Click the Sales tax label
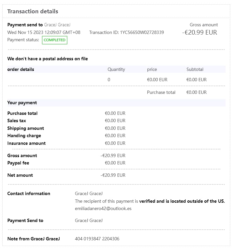The image size is (235, 248). pos(17,121)
